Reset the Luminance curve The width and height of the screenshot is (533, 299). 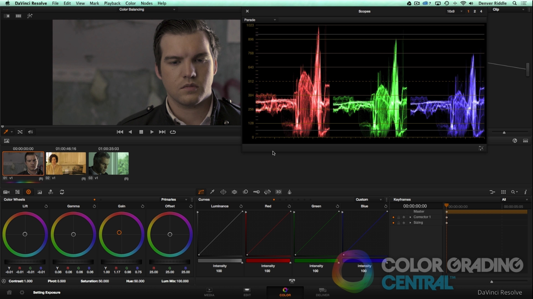tap(241, 206)
